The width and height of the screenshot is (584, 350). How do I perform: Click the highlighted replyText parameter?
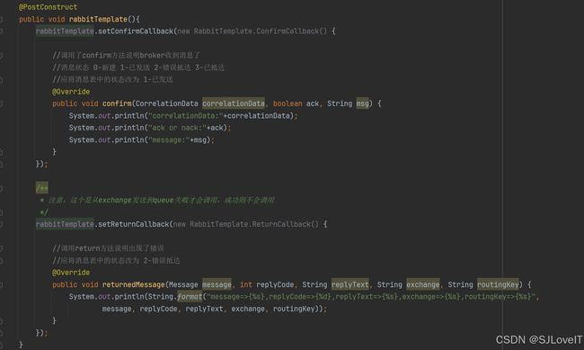pos(350,284)
